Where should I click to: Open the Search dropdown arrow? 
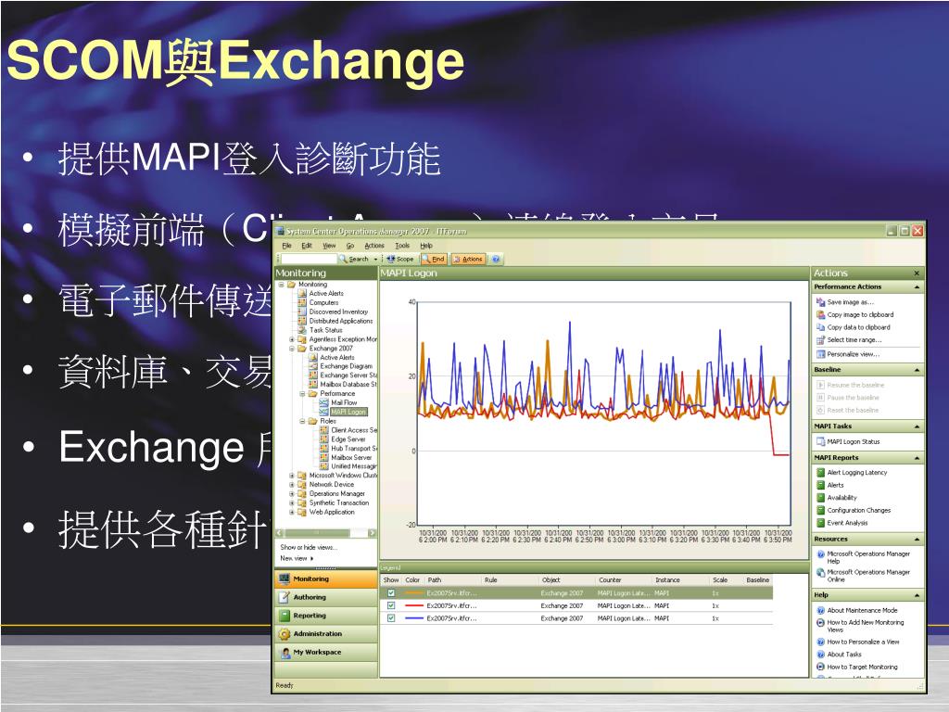375,260
